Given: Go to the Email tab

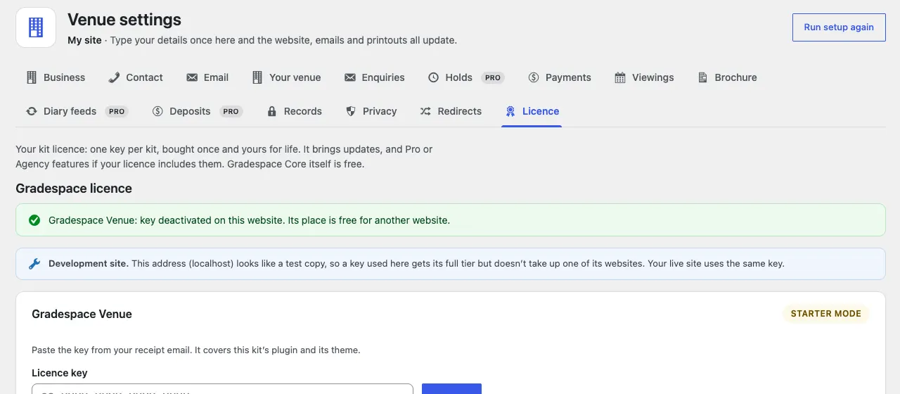Looking at the screenshot, I should click(x=207, y=77).
